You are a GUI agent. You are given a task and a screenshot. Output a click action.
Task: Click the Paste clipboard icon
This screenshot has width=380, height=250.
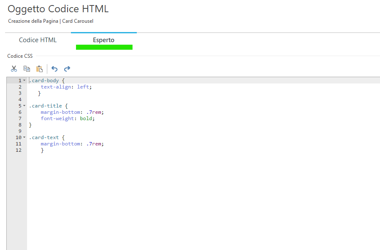(39, 69)
